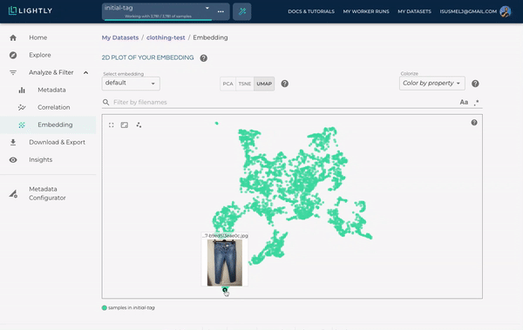Viewport: 523px width, 330px height.
Task: Click the Home icon
Action: [x=13, y=37]
